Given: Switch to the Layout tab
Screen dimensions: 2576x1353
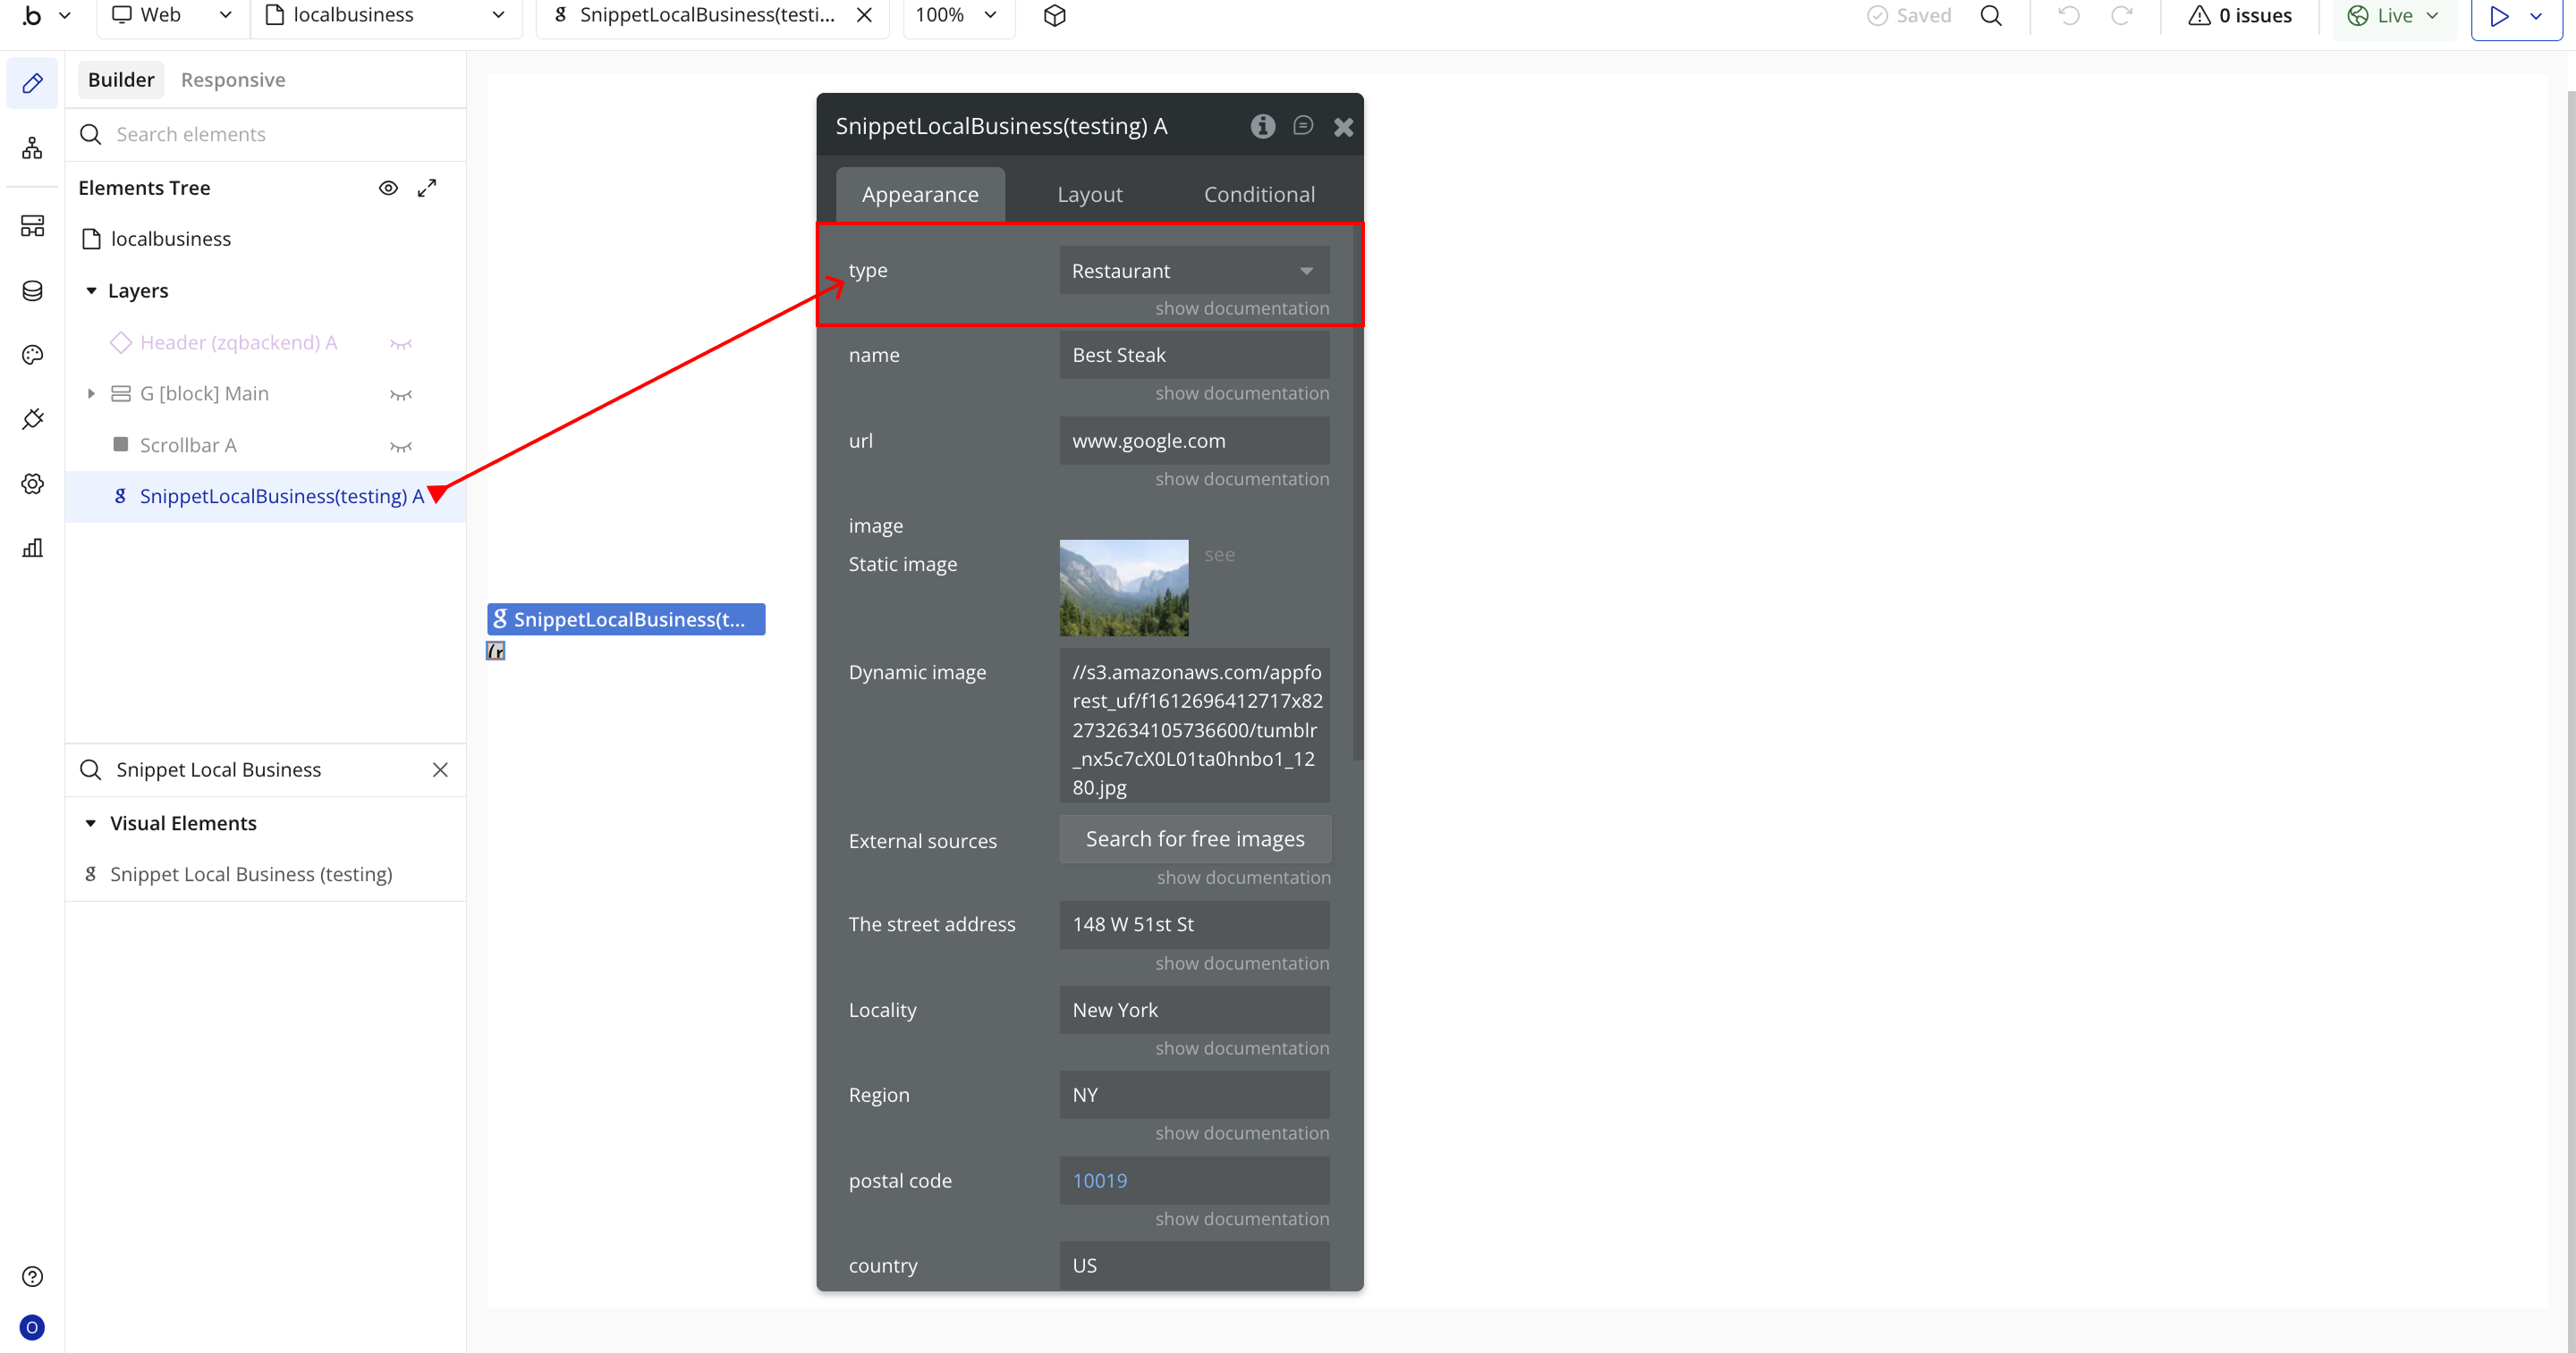Looking at the screenshot, I should [1089, 195].
